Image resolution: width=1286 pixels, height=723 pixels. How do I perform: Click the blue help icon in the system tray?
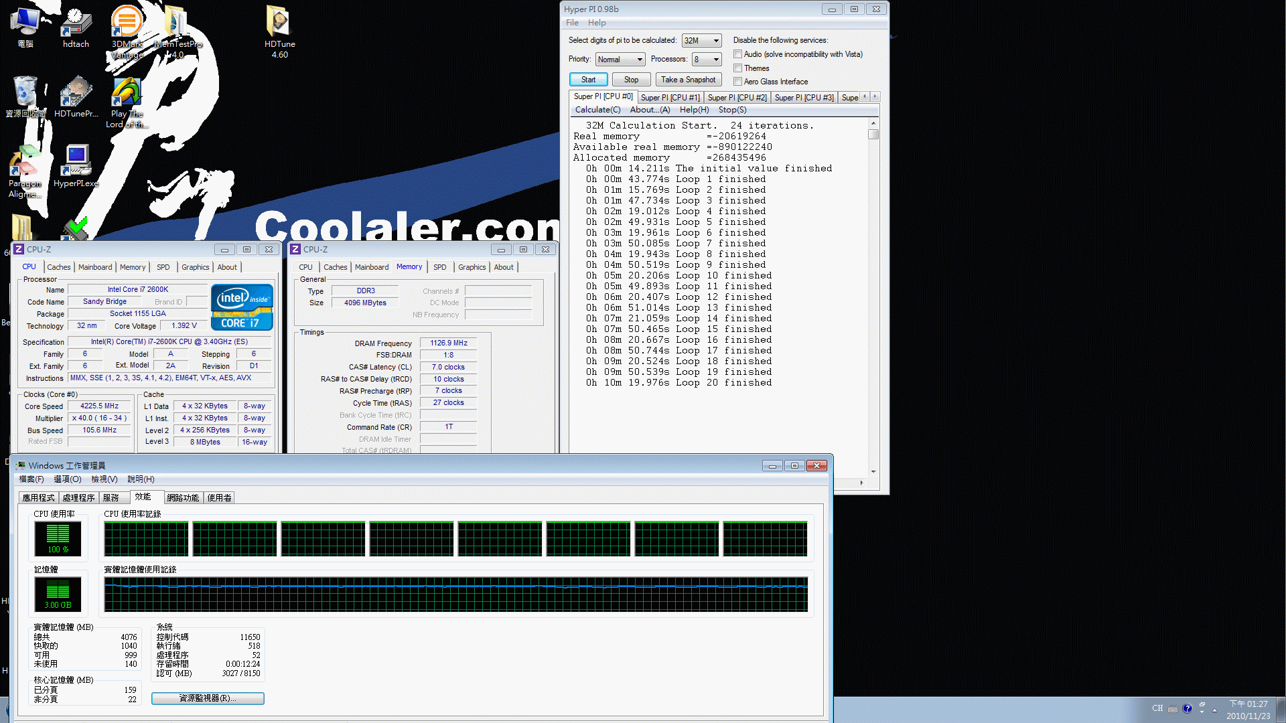(x=1187, y=708)
